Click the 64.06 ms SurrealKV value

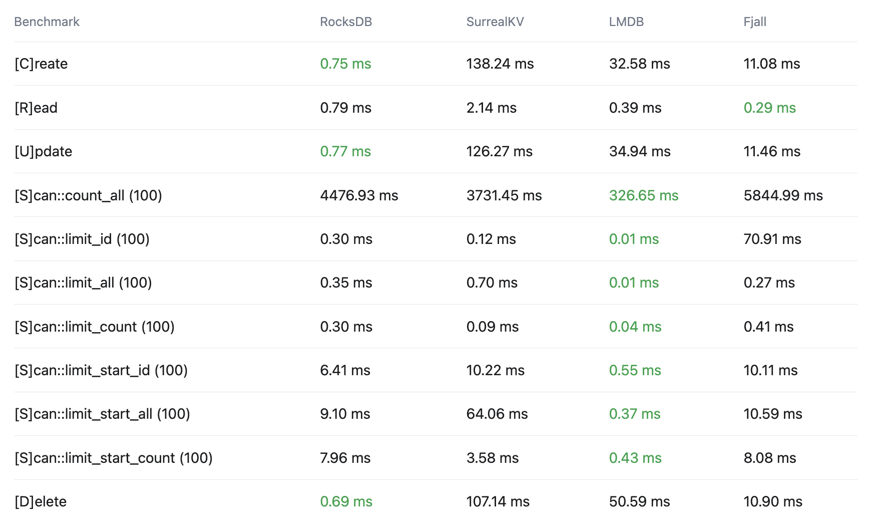point(497,414)
